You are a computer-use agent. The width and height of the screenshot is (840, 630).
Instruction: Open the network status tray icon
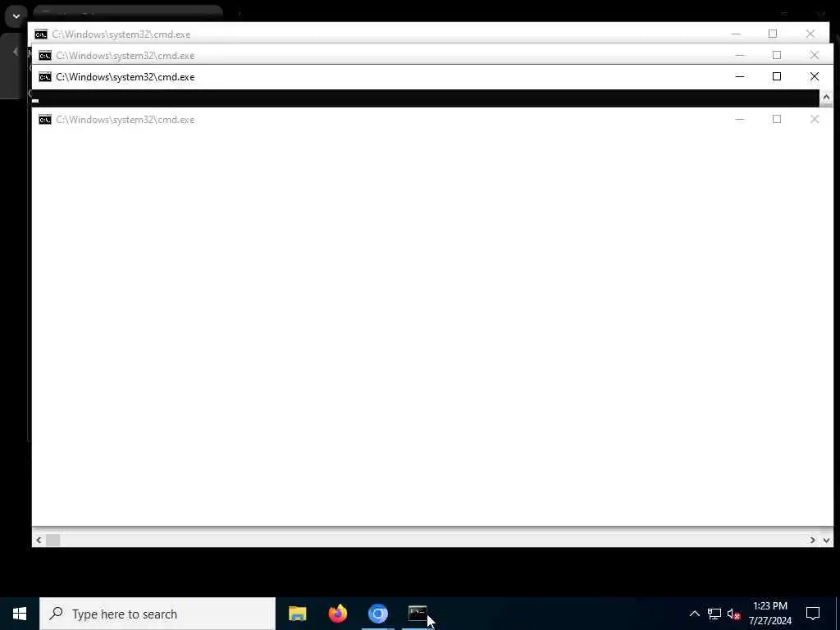click(714, 614)
